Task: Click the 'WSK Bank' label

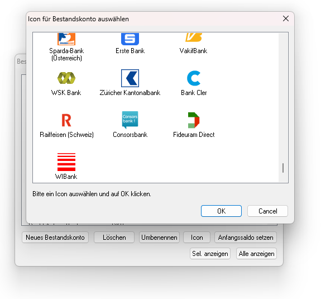Action: (66, 93)
